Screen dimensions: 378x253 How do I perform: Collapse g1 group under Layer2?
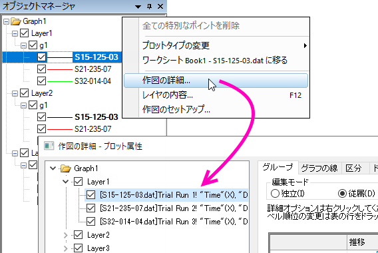(x=24, y=105)
